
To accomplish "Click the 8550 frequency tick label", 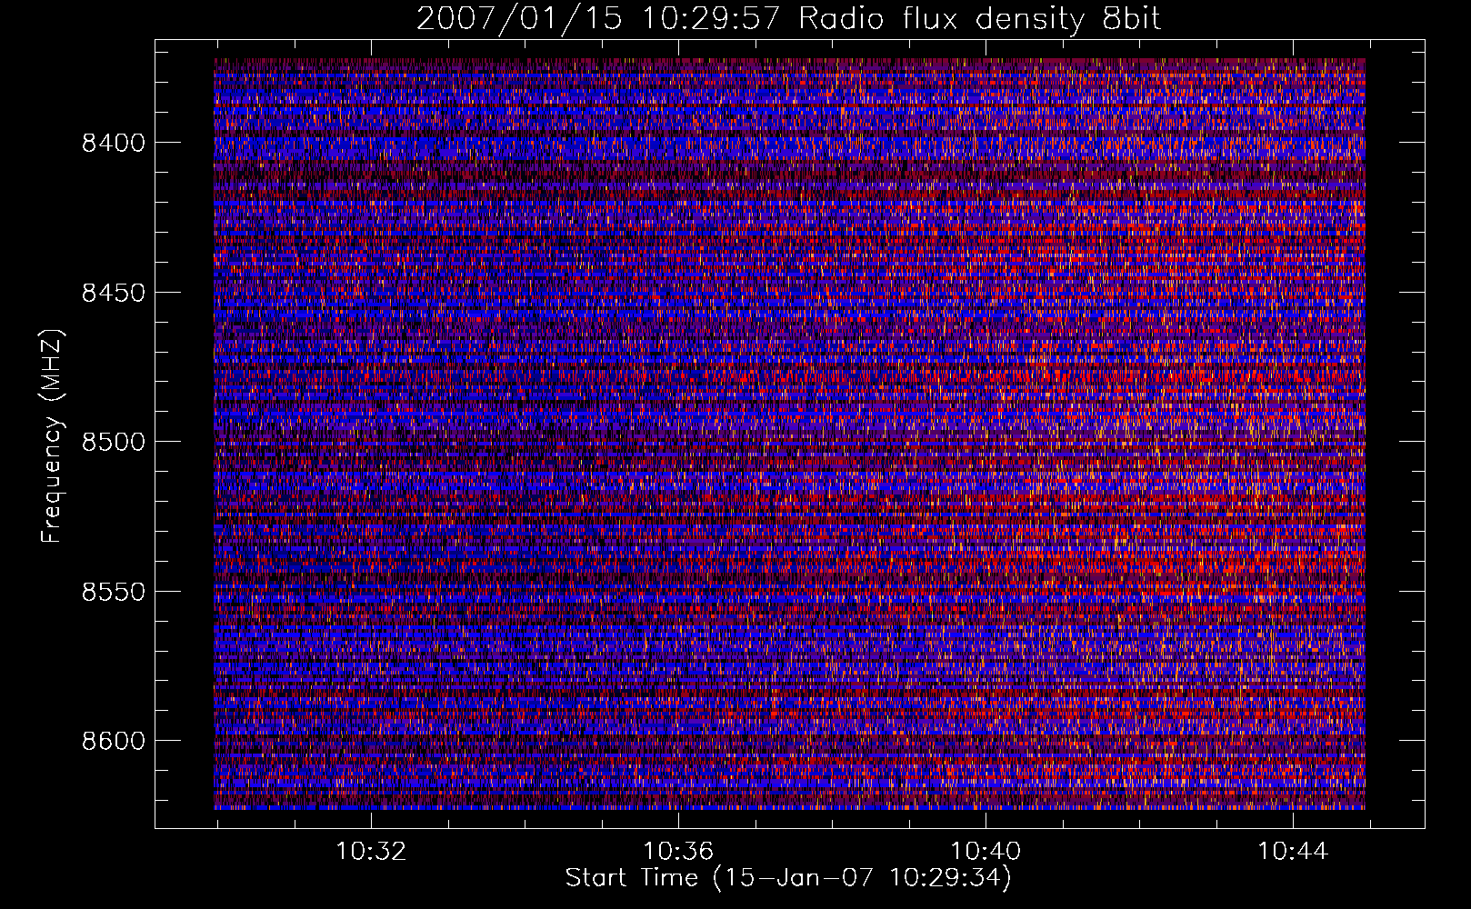I will 113,592.
